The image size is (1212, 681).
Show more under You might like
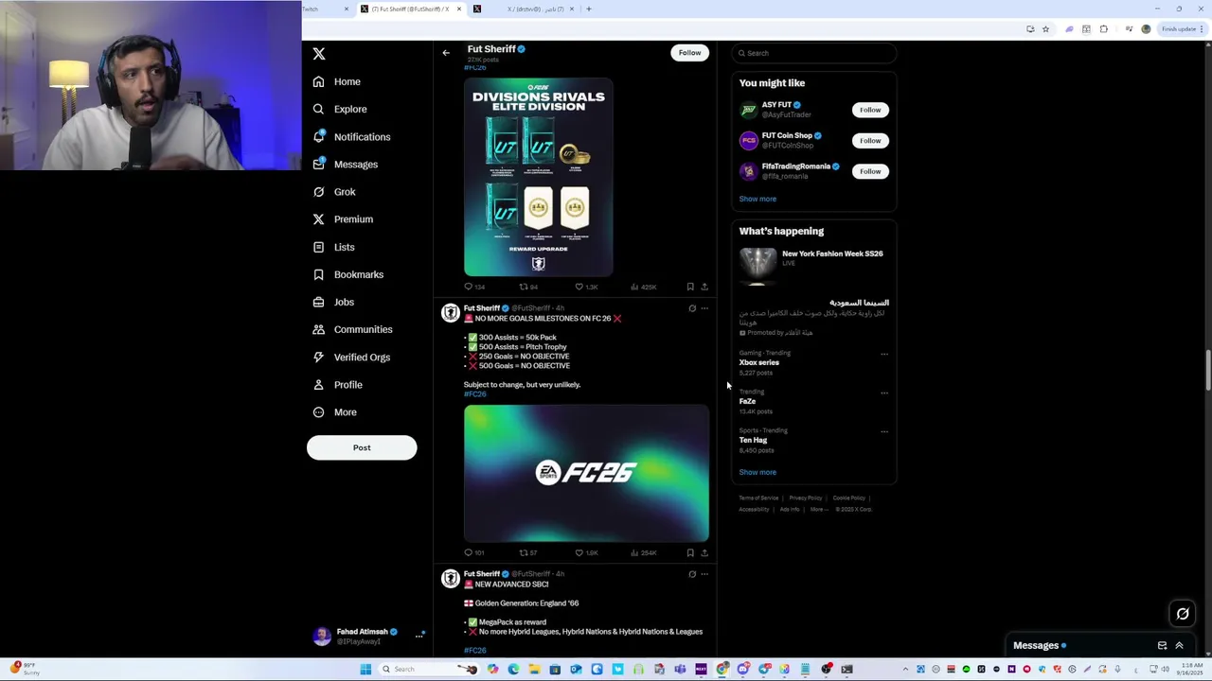point(757,199)
